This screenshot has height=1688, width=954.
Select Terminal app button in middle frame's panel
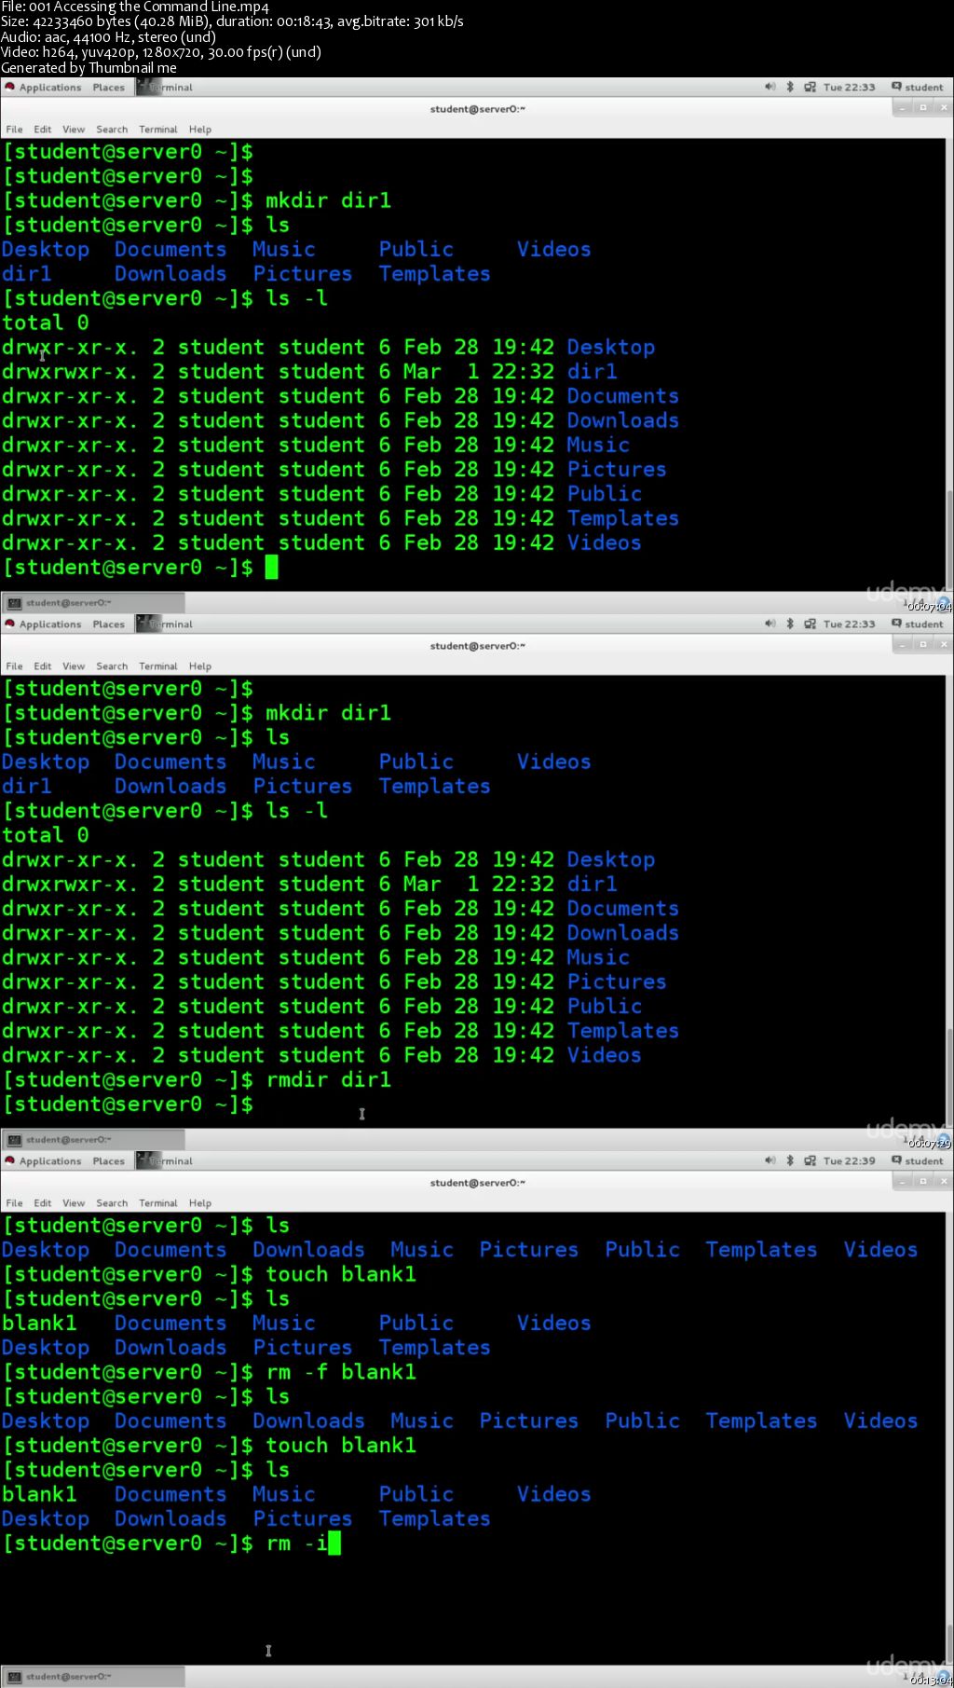[166, 624]
